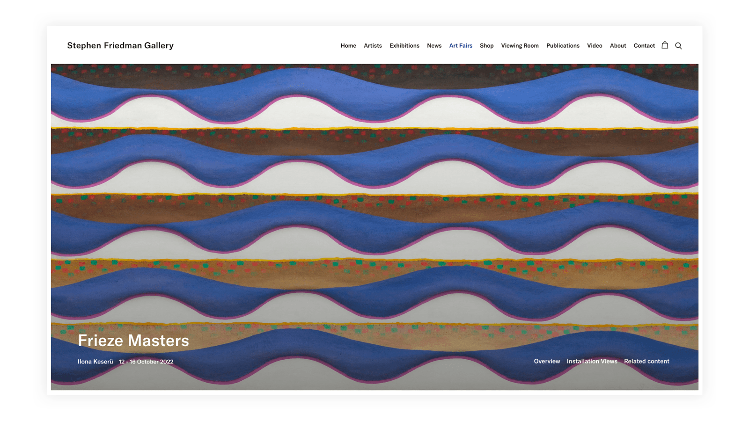
Task: Navigate to Exhibitions
Action: tap(404, 46)
